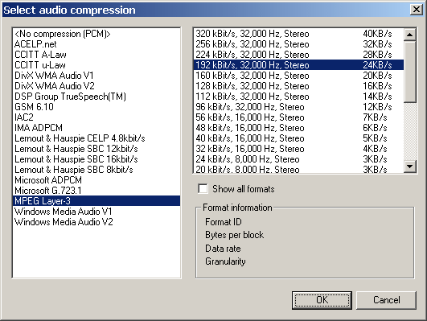Choose 56 kBit/s, 16,000 Hz, Stereo format

tap(298, 117)
